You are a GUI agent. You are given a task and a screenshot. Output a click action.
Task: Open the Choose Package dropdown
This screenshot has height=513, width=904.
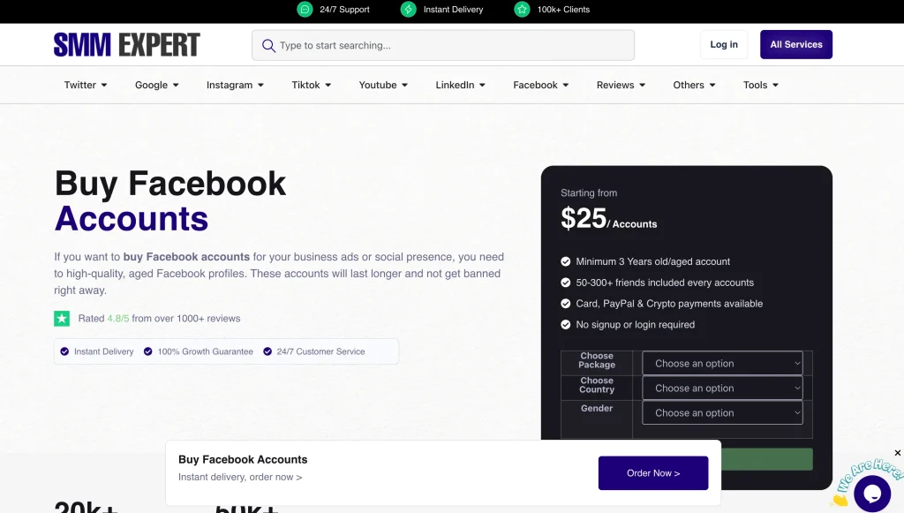tap(722, 364)
